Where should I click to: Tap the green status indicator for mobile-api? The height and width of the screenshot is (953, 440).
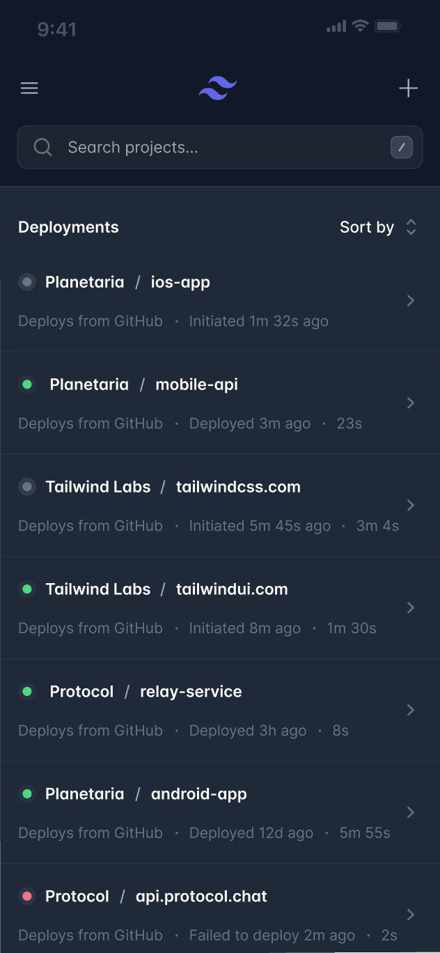click(x=26, y=384)
